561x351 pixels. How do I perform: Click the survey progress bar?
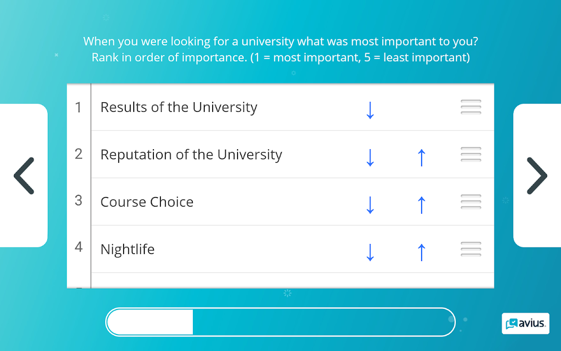click(x=280, y=322)
